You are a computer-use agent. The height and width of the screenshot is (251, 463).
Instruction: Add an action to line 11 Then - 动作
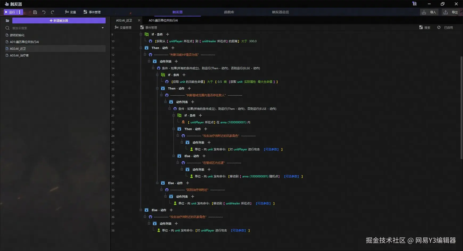click(x=173, y=48)
